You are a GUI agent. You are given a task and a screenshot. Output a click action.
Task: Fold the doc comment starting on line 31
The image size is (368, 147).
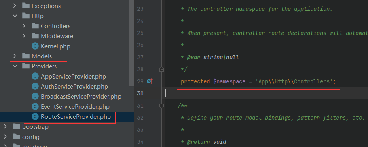point(161,106)
